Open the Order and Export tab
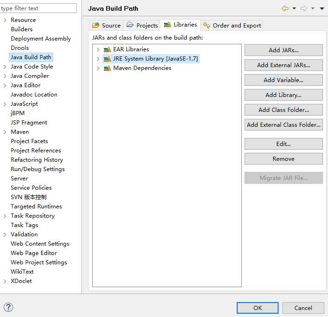Screen dimensions: 328x317 232,25
